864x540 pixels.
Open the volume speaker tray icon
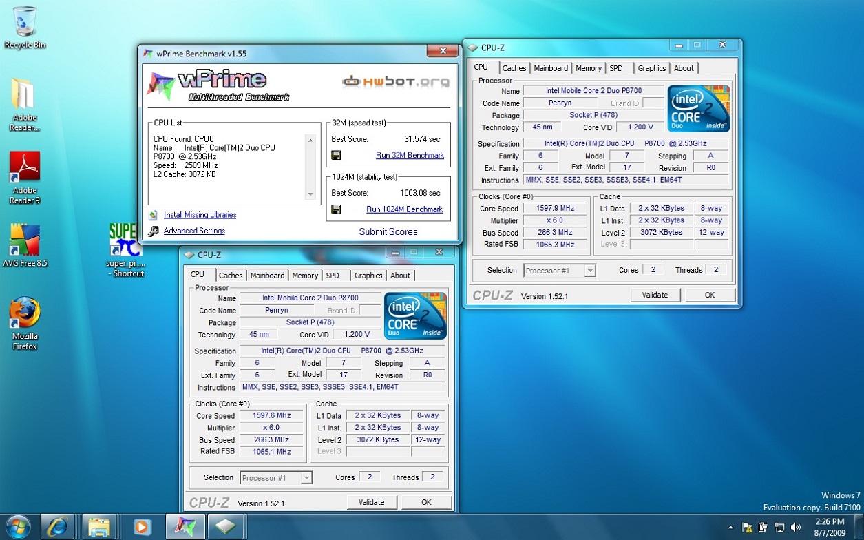[796, 528]
